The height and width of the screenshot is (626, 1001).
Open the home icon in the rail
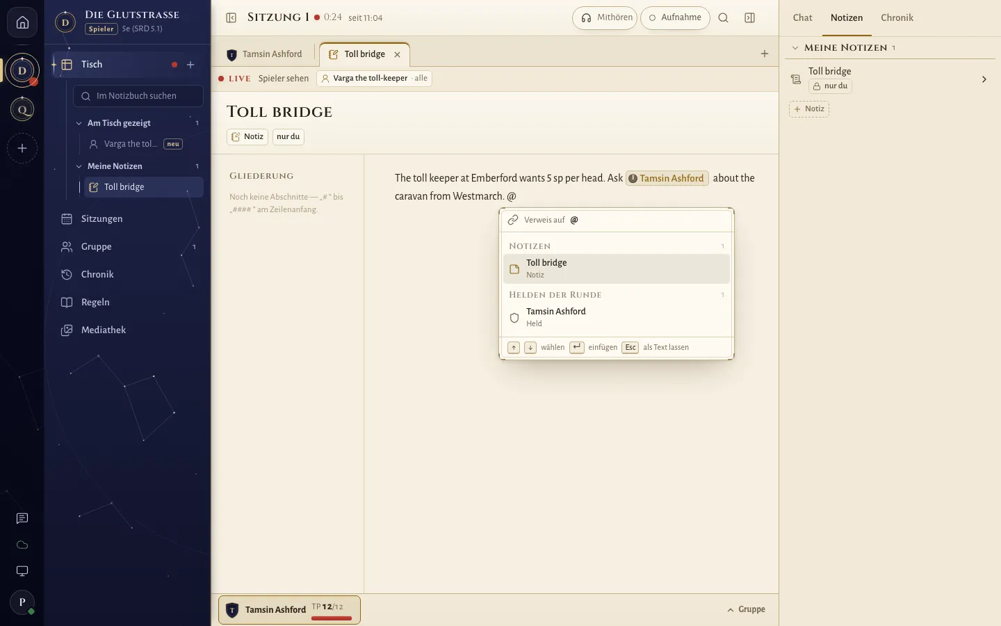(22, 22)
